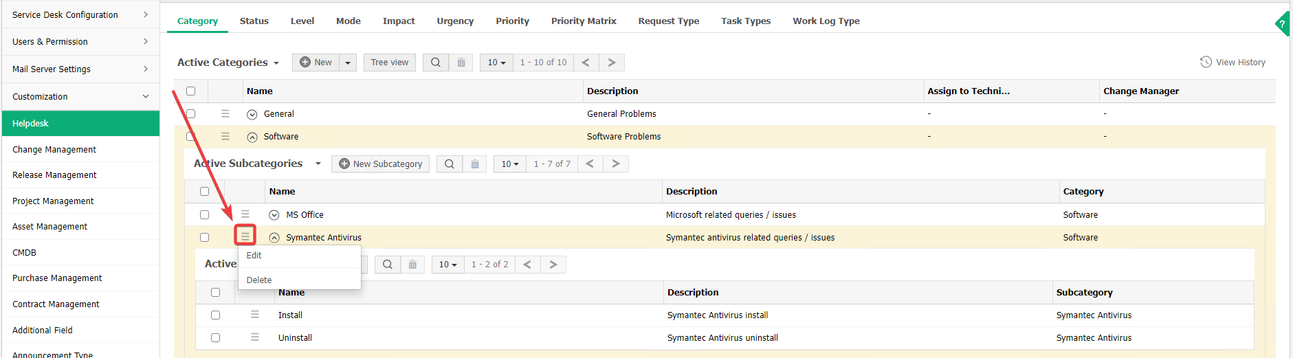Click the View History clock icon
This screenshot has height=358, width=1293.
(1206, 63)
